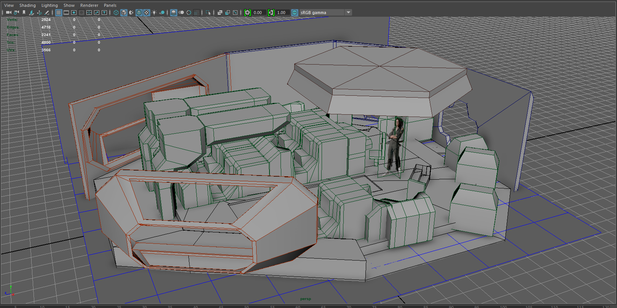Image resolution: width=617 pixels, height=308 pixels.
Task: Click the Faces count 2241
Action: click(x=46, y=35)
